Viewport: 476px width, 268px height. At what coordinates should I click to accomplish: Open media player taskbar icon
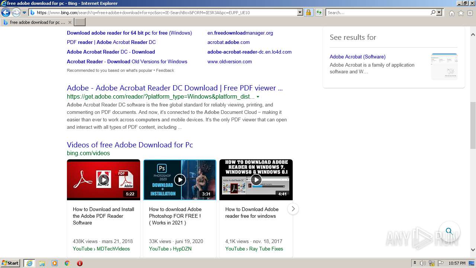point(55,263)
